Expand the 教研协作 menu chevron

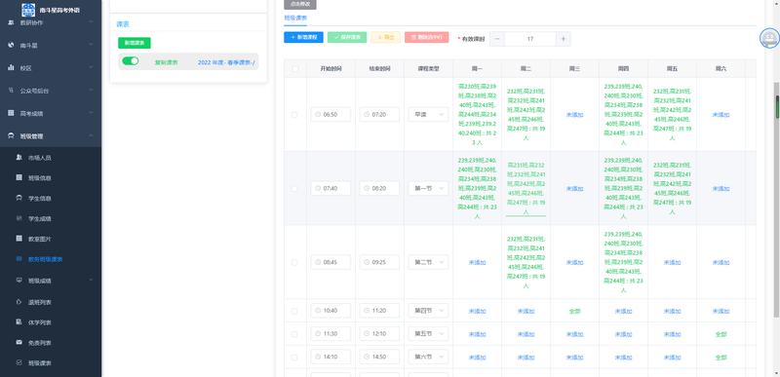tap(91, 22)
